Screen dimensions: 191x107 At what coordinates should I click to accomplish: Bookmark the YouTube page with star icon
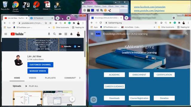coord(50,23)
